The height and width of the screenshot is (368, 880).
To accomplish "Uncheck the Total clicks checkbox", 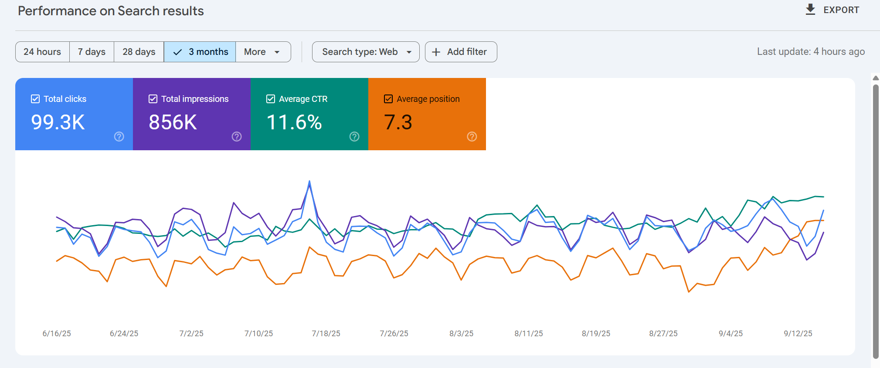I will (35, 99).
